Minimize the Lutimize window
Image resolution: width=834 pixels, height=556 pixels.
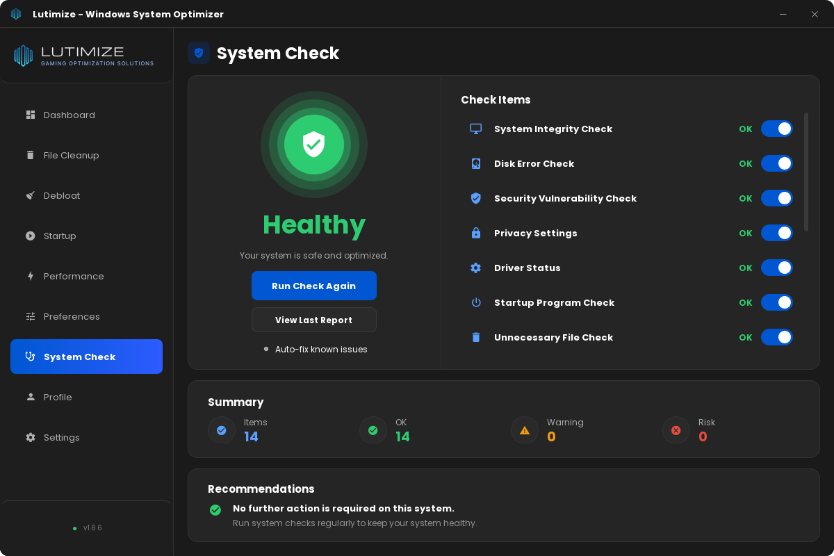[783, 14]
